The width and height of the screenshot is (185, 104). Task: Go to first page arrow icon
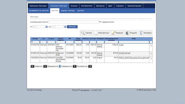click(32, 66)
